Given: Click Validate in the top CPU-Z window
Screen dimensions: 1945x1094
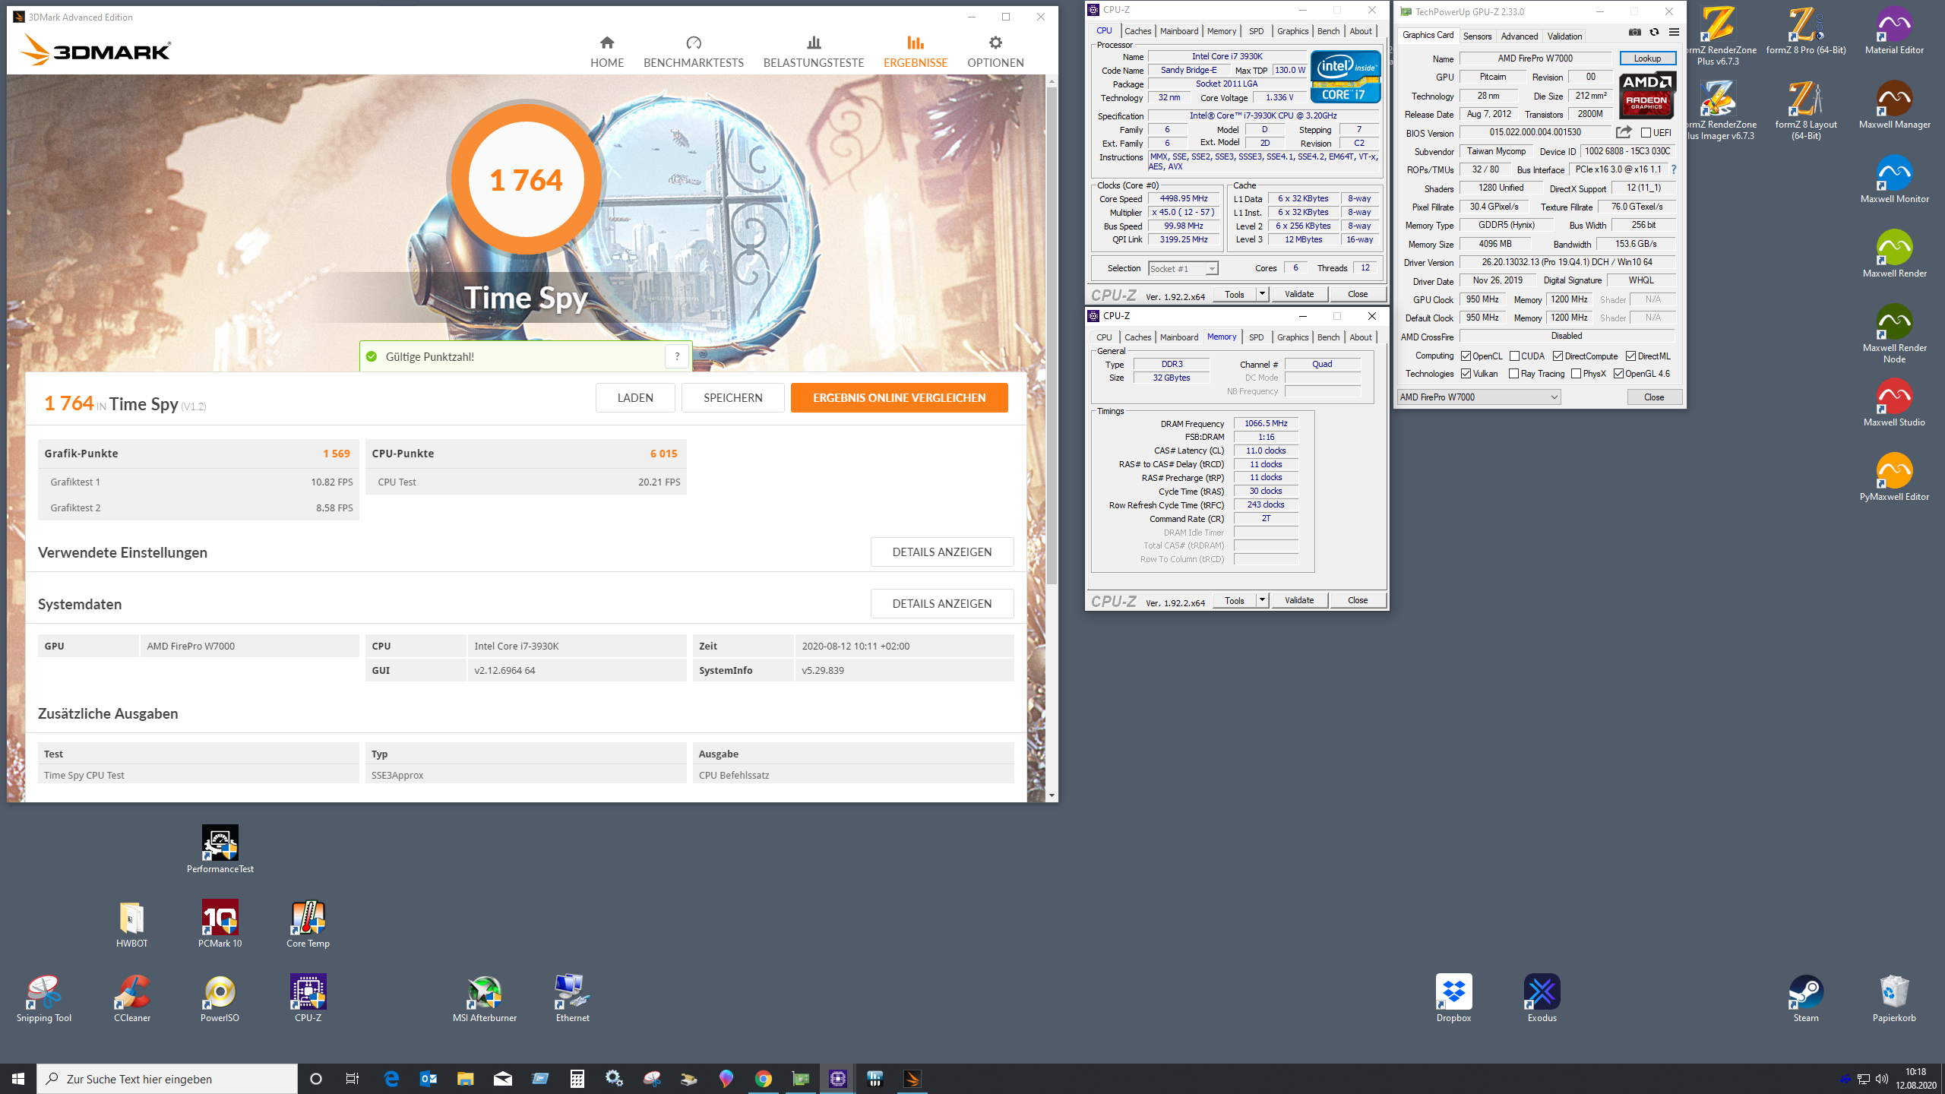Looking at the screenshot, I should click(1299, 294).
